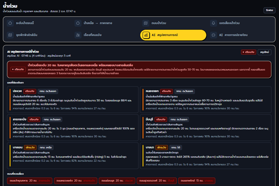Click the forecast line 82% 22 กม./ชม. on the บางเขน card

tap(59, 161)
